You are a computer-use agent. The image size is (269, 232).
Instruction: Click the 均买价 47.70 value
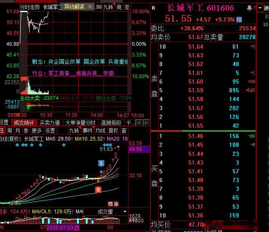tap(196, 225)
